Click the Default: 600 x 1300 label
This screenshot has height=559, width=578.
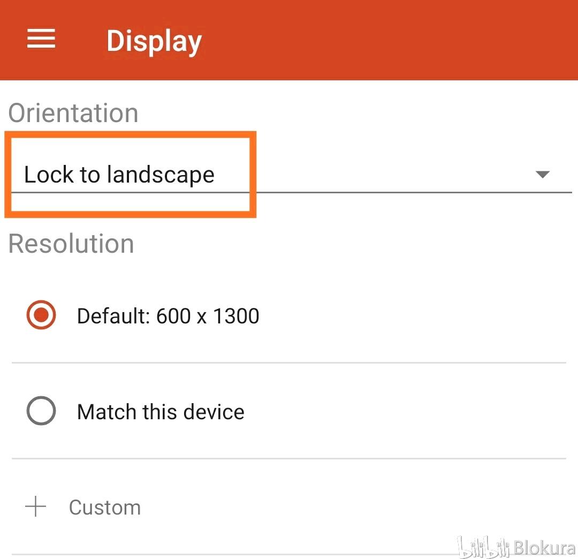pyautogui.click(x=168, y=316)
